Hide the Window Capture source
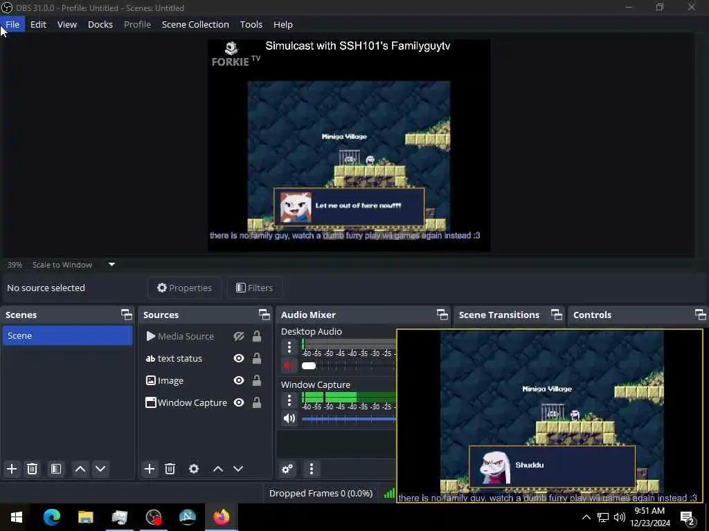The width and height of the screenshot is (709, 531). coord(239,403)
